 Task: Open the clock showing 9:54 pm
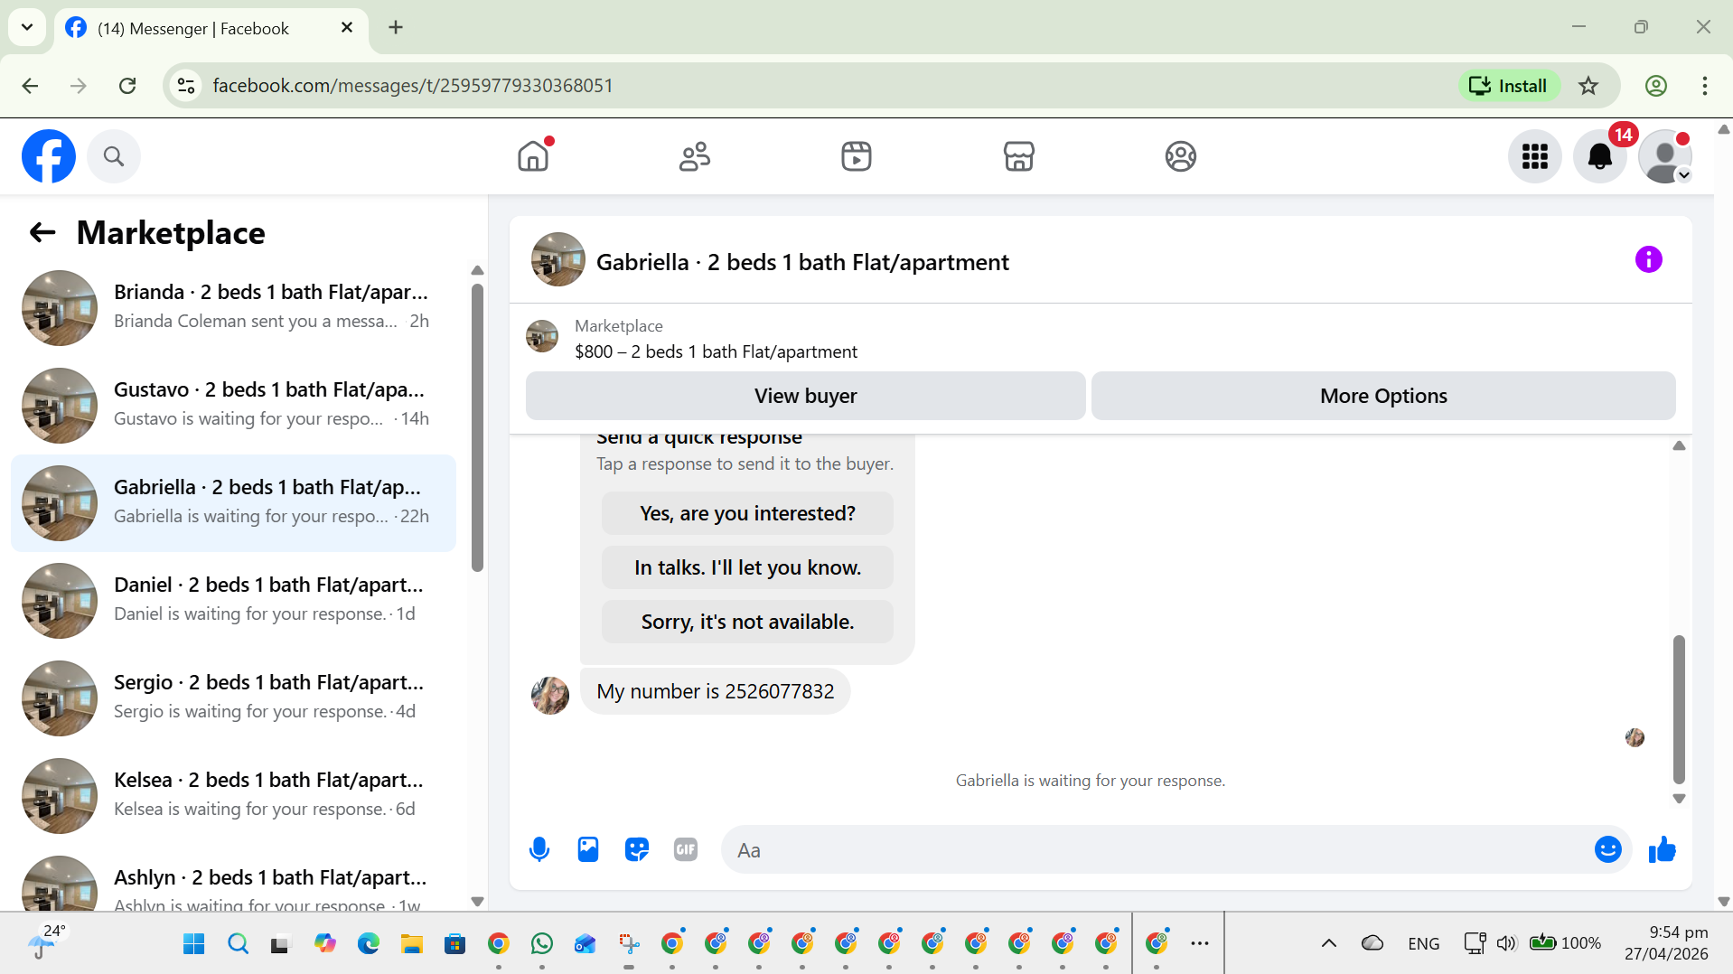1666,942
